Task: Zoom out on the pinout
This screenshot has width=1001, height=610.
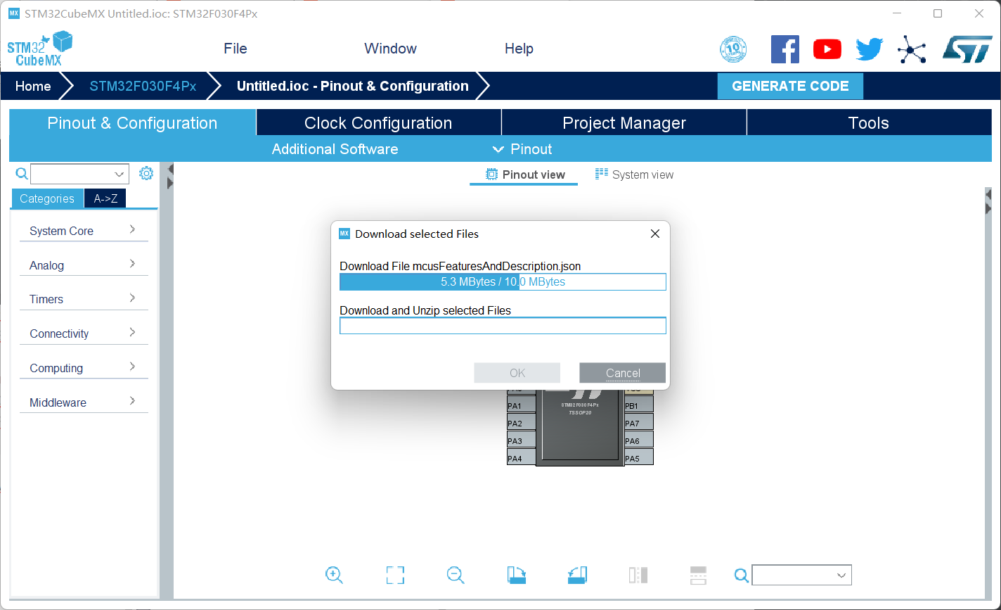Action: point(456,576)
